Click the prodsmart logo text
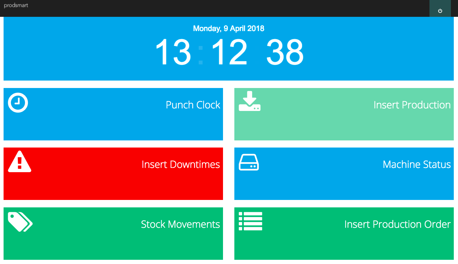This screenshot has width=458, height=264. click(16, 5)
